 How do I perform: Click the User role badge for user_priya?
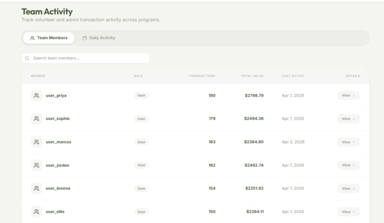pos(141,95)
